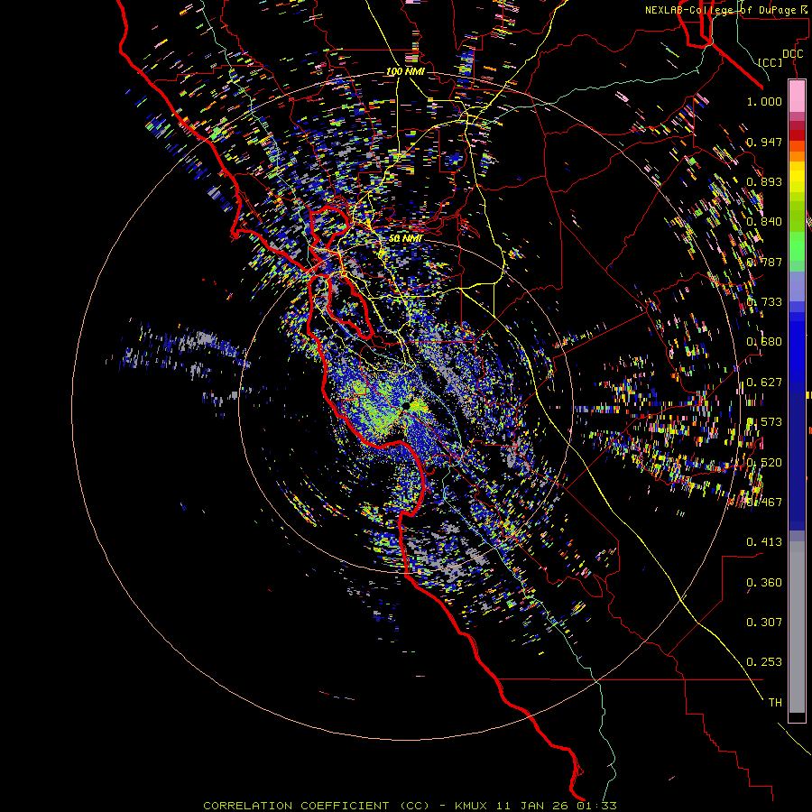Pick the pink swatch at top of color bar
This screenshot has width=812, height=812.
point(797,96)
